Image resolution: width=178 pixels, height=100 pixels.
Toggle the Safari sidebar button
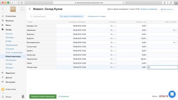point(22,2)
